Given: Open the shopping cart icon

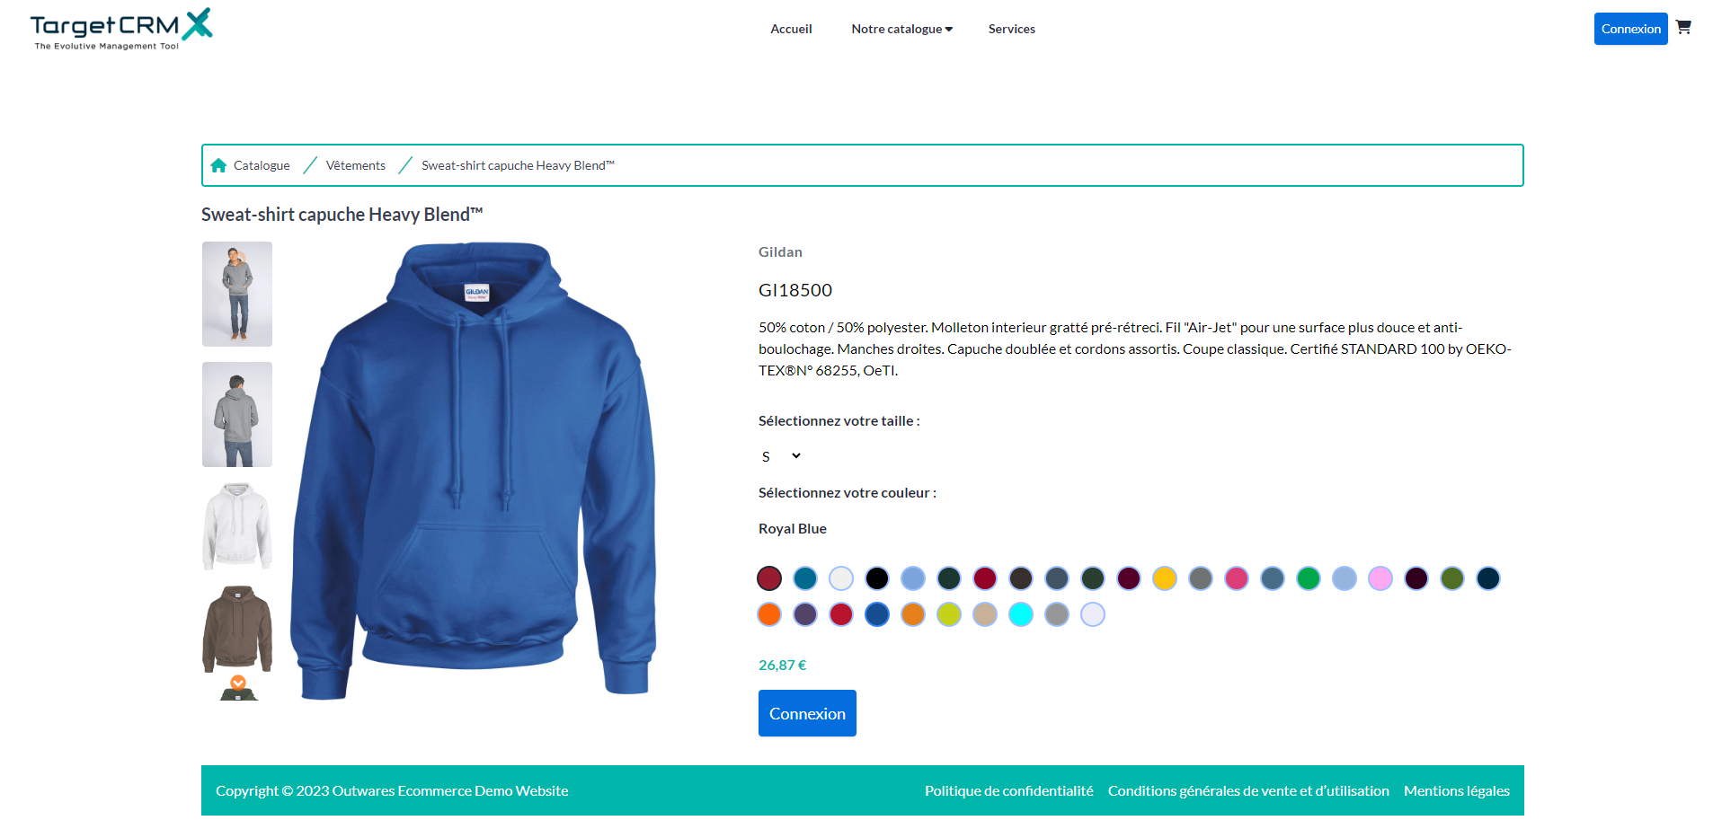Looking at the screenshot, I should (1683, 28).
